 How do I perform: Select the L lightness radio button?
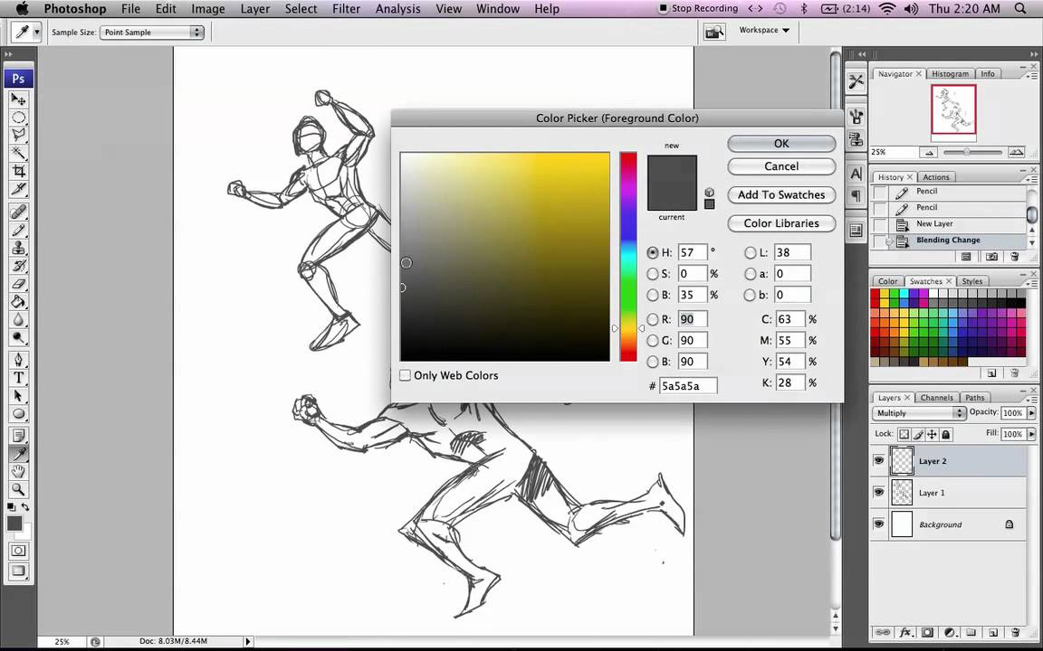tap(751, 252)
